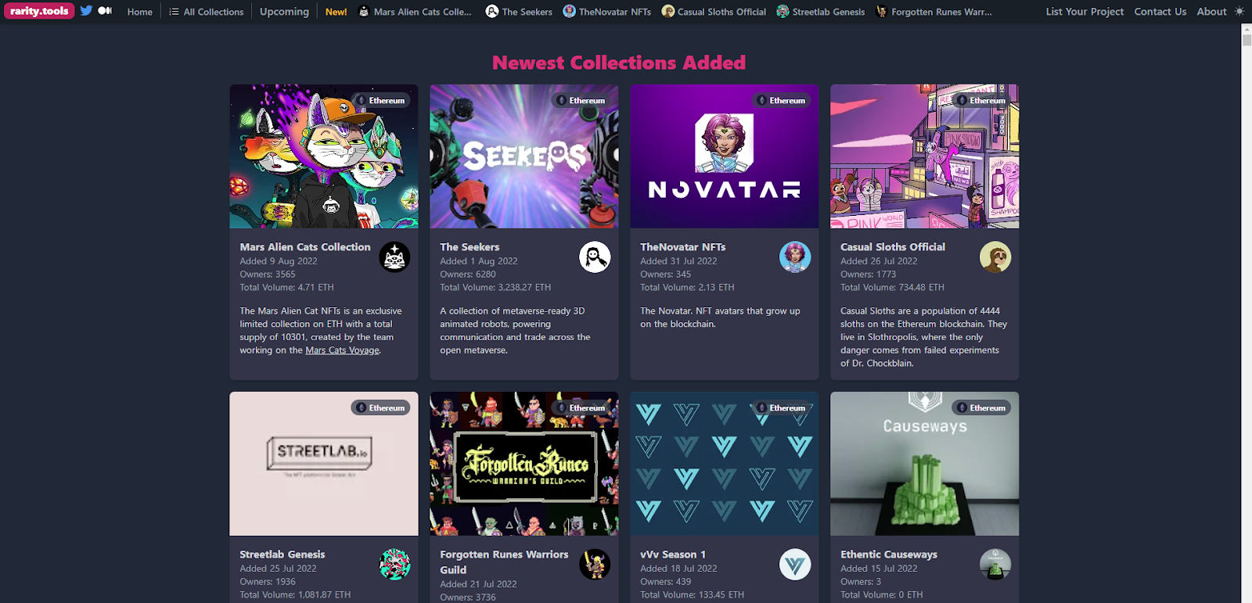Click the Forgotten Runes Warriors avatar icon

[595, 564]
